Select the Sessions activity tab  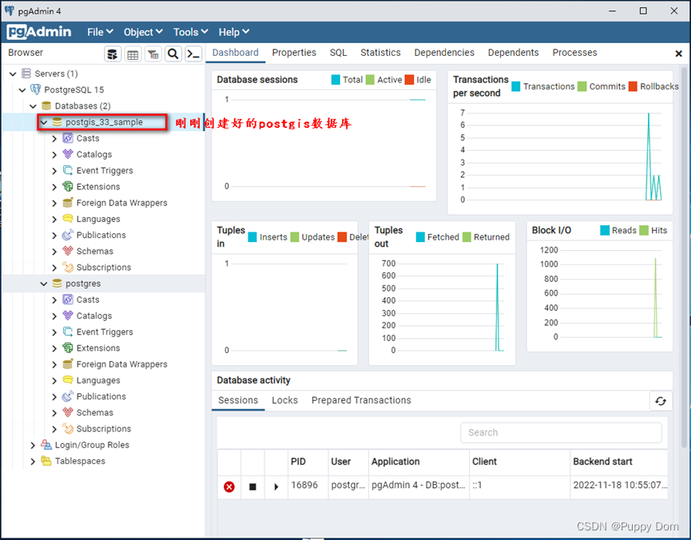tap(238, 400)
